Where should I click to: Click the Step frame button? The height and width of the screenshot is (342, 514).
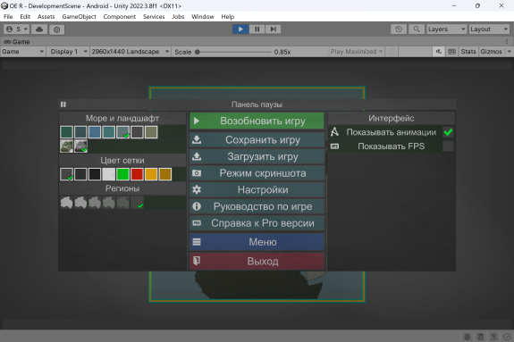(273, 29)
